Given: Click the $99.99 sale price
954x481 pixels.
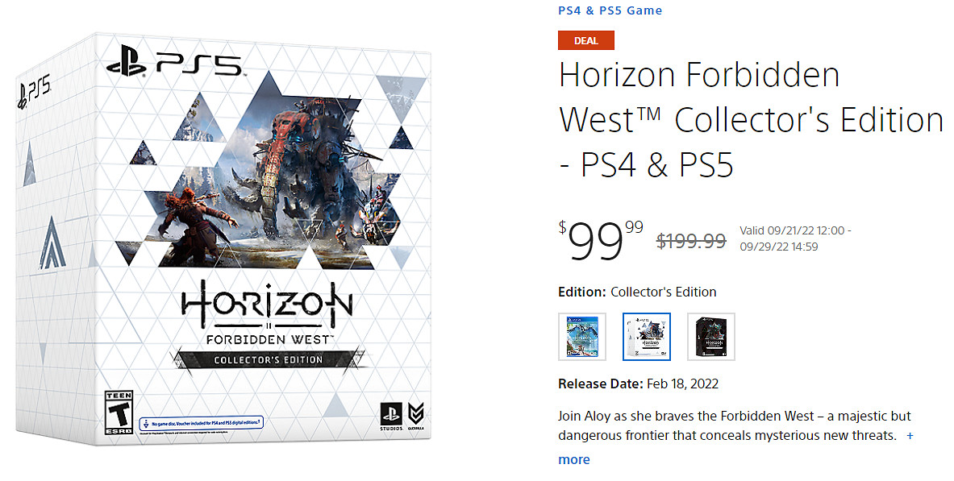Looking at the screenshot, I should coord(601,238).
